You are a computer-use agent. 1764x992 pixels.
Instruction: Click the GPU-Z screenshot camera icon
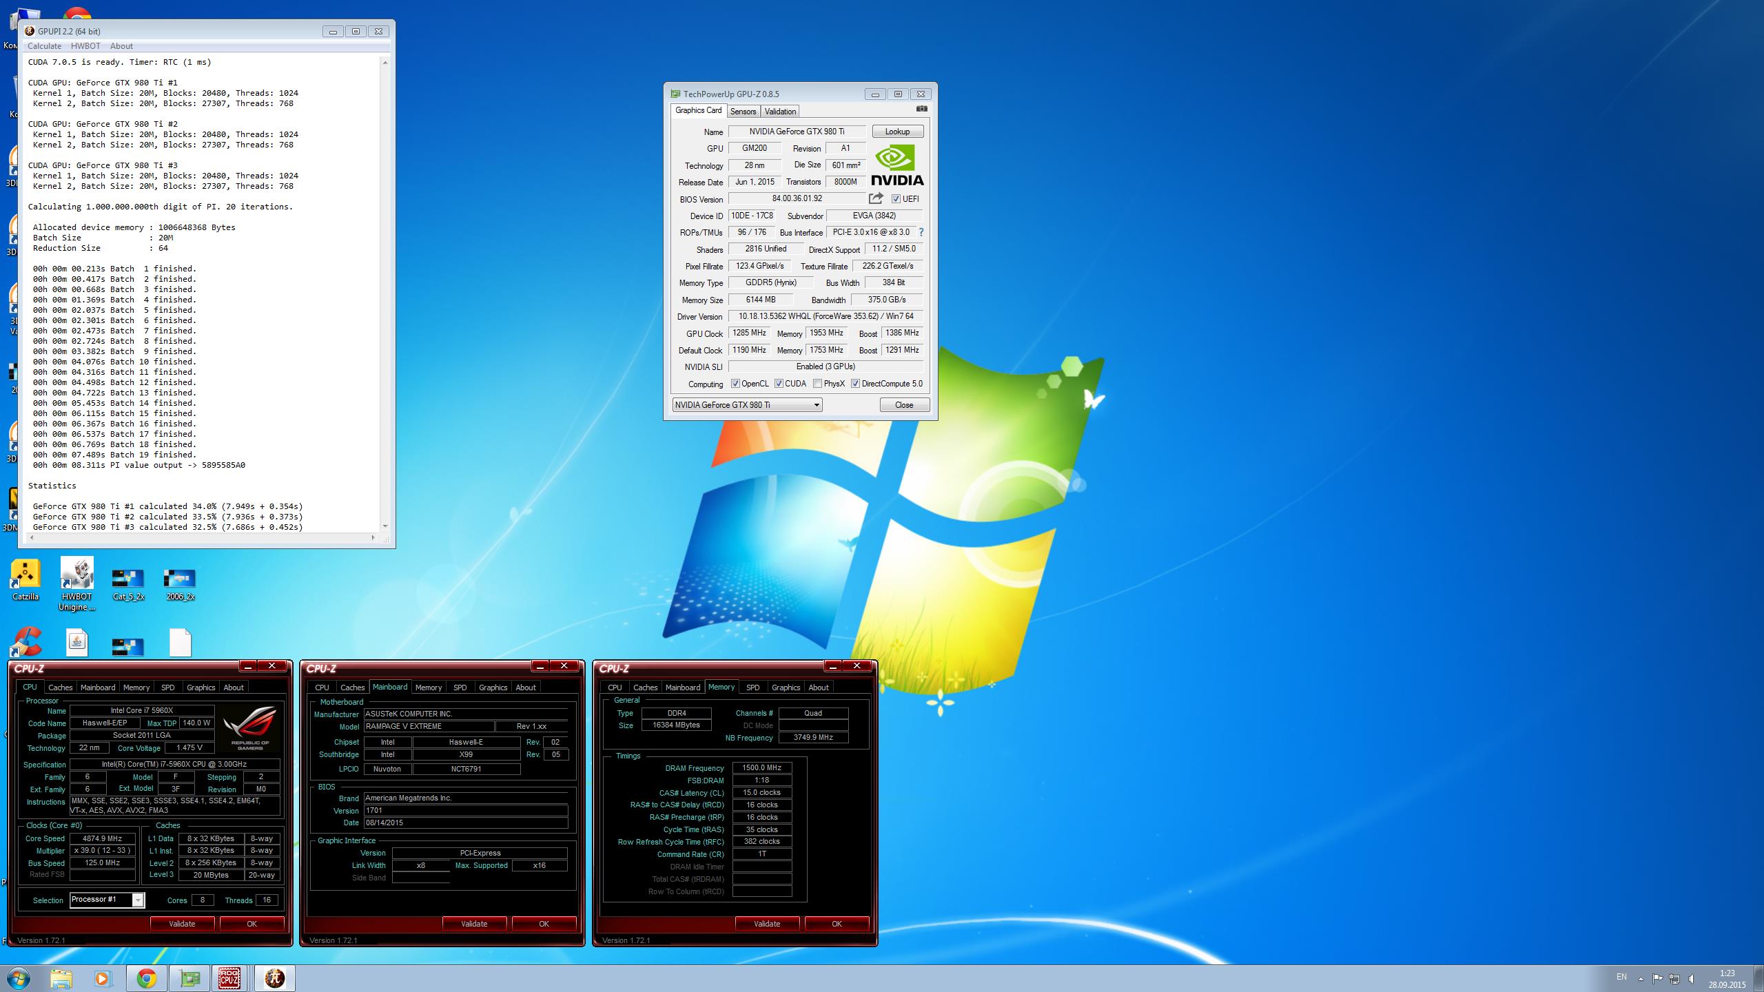point(922,109)
